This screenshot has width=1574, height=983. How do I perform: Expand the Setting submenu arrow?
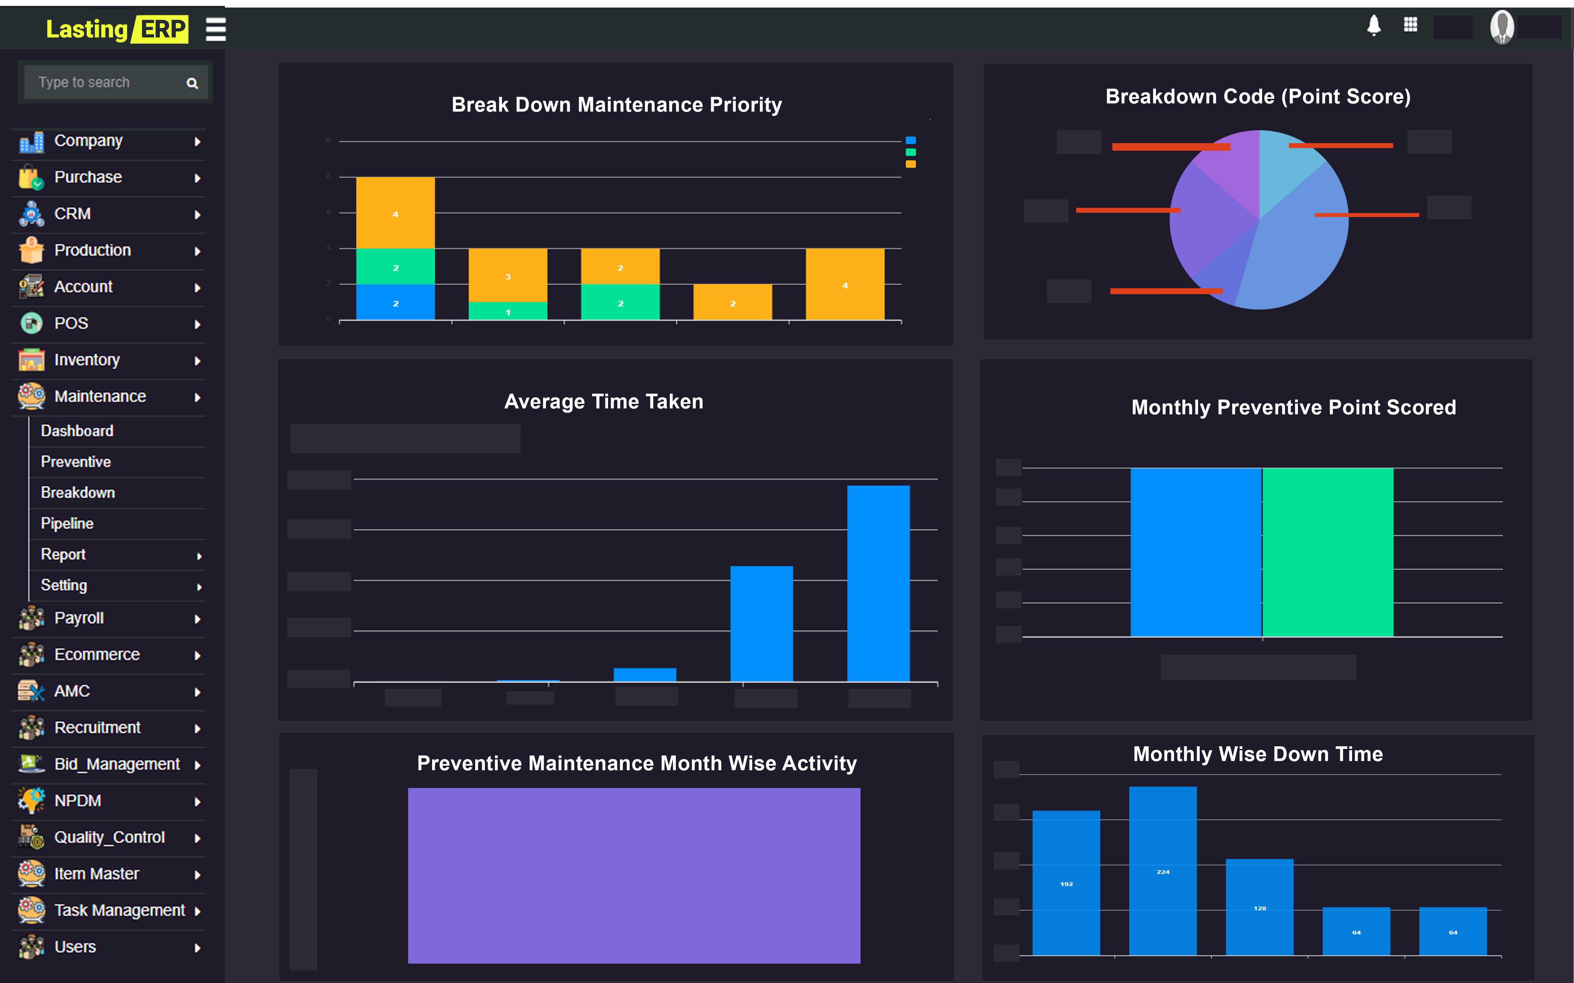(x=199, y=587)
